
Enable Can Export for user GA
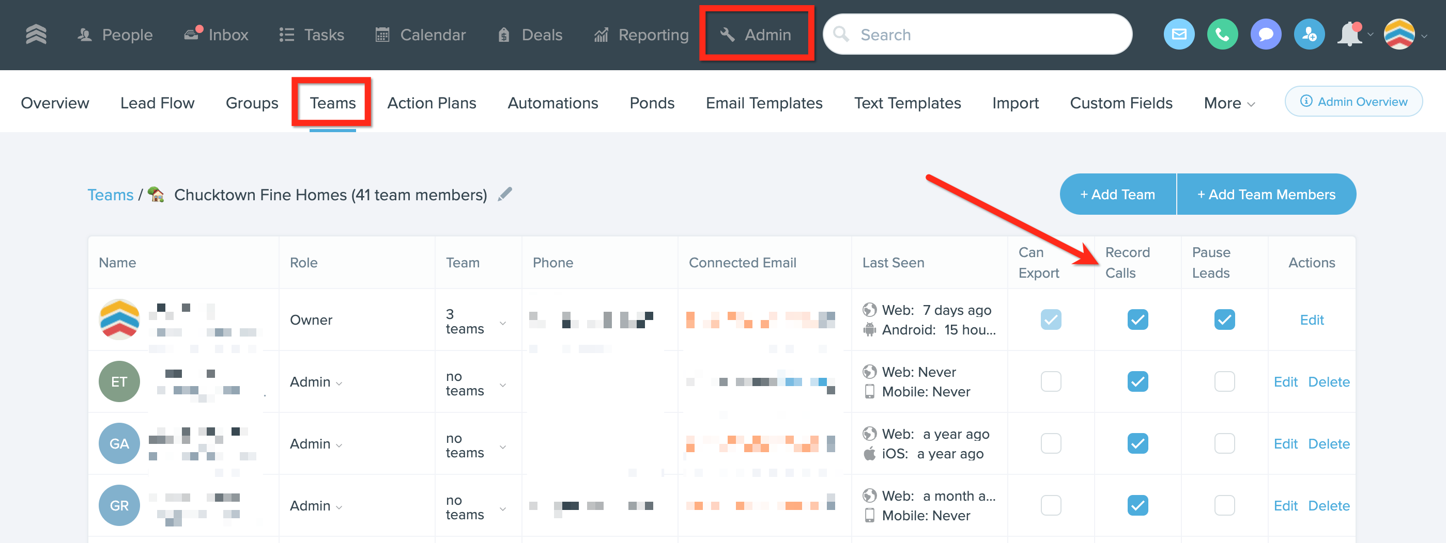click(1050, 444)
